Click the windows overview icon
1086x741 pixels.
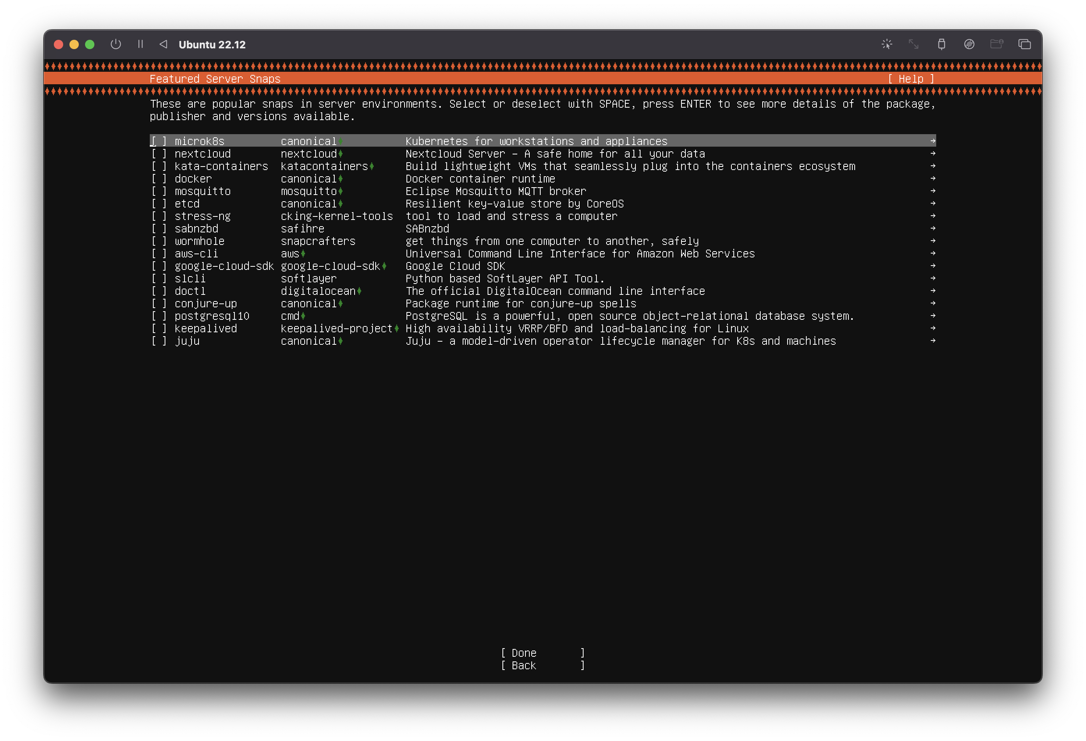1024,44
